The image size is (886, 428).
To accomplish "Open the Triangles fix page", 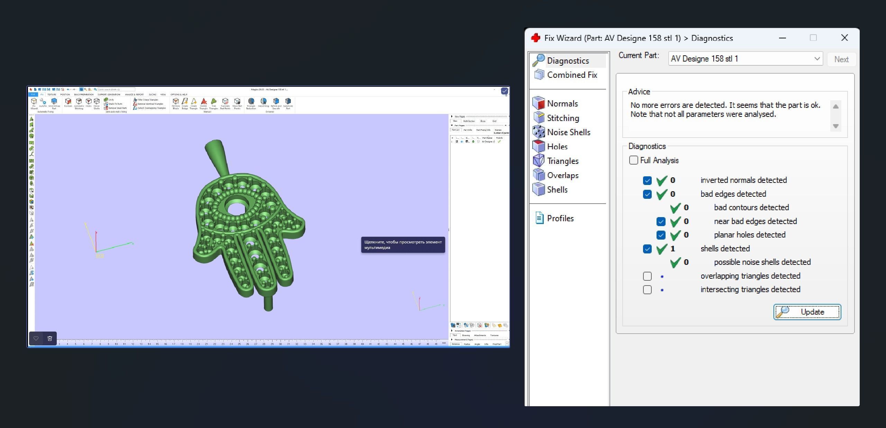I will (562, 161).
